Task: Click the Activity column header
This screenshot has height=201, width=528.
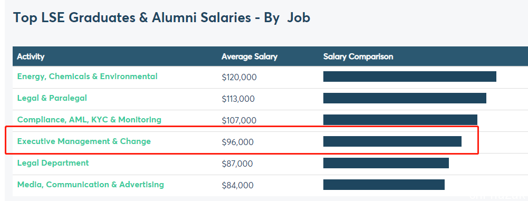Action: pyautogui.click(x=31, y=56)
